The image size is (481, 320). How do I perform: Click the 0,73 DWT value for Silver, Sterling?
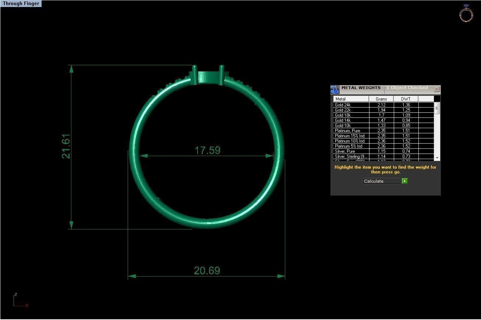[x=406, y=157]
